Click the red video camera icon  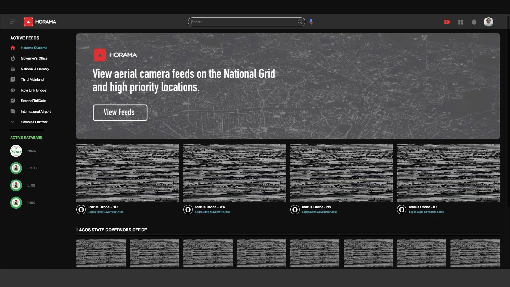pos(447,22)
